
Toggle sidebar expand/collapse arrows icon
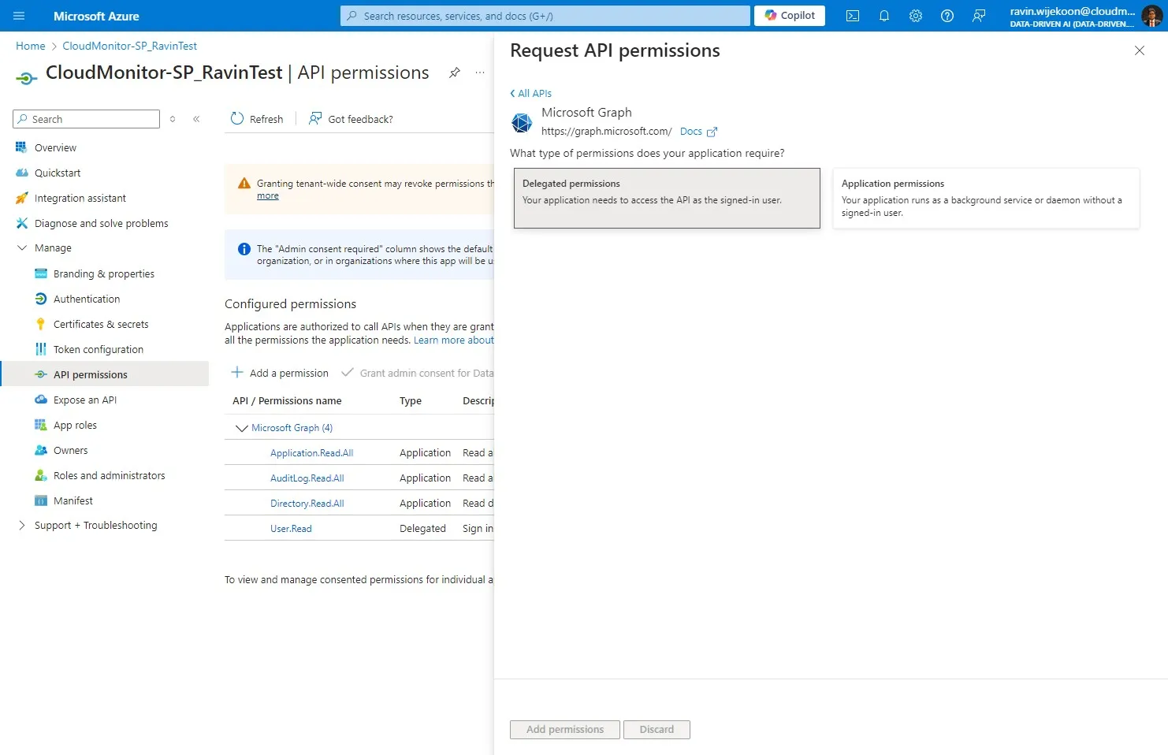[x=173, y=119]
